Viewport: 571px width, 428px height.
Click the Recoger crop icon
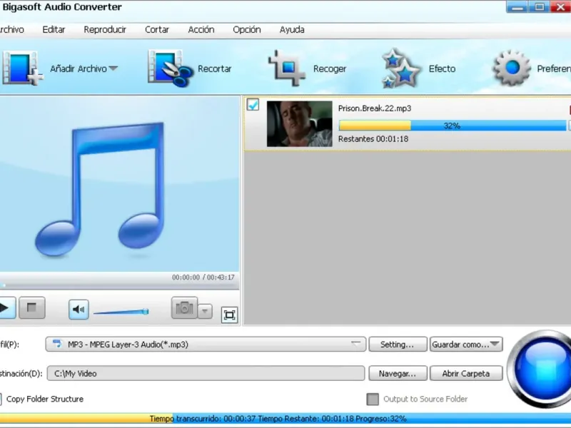[x=287, y=68]
